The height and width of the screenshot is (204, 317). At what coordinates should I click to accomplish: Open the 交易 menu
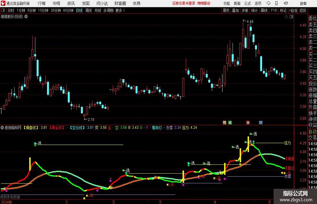pos(137,3)
